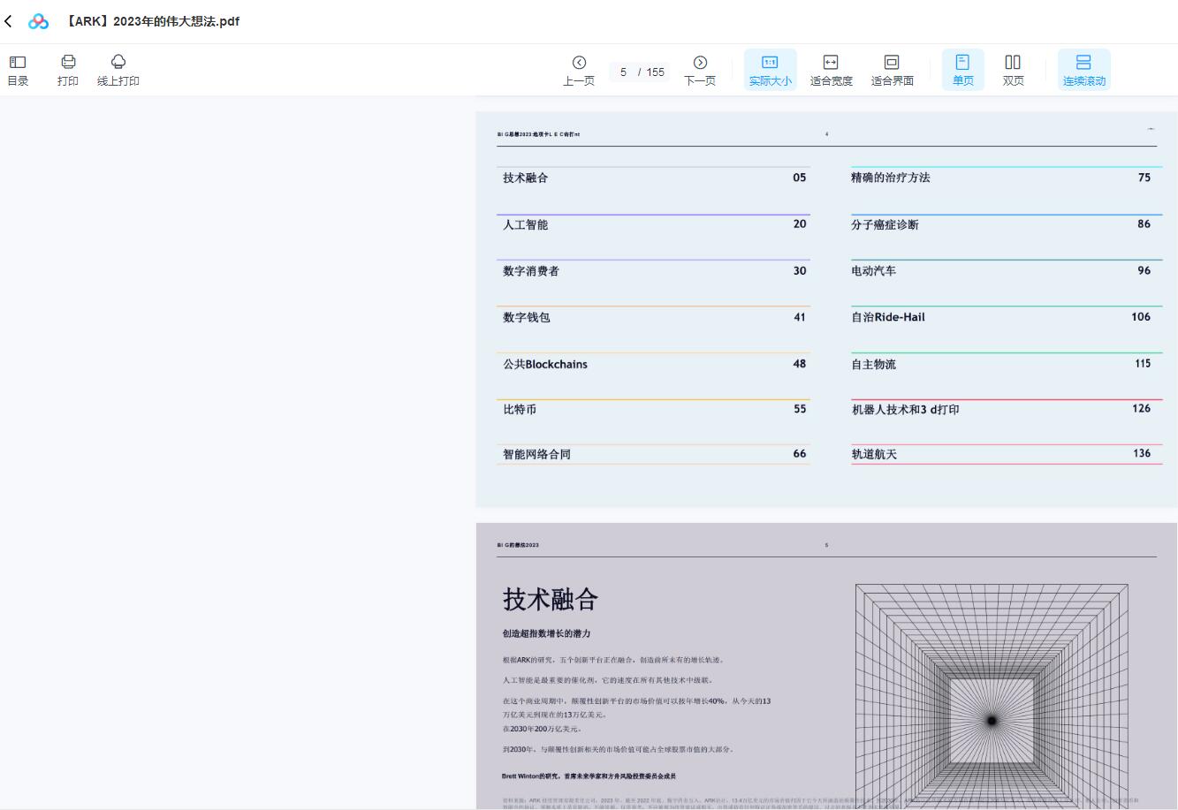Go to previous page with 上一页

pyautogui.click(x=579, y=70)
